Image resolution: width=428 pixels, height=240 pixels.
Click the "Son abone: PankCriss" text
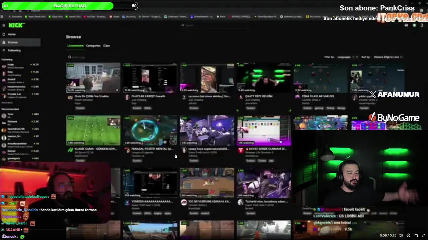(x=377, y=8)
